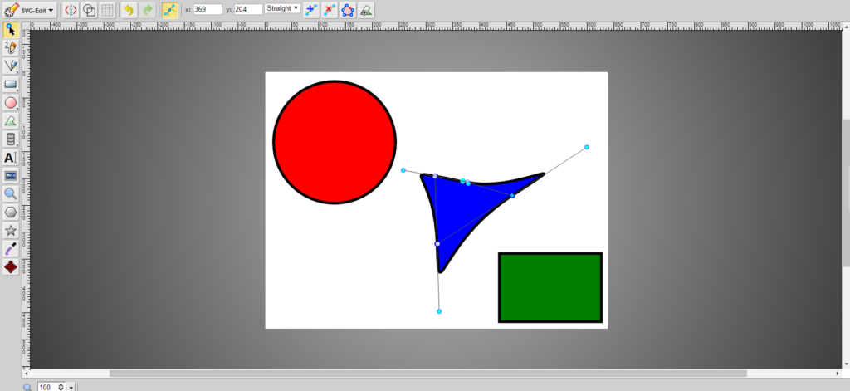Click the horizontal scrollbar left arrow
850x391 pixels.
26,374
